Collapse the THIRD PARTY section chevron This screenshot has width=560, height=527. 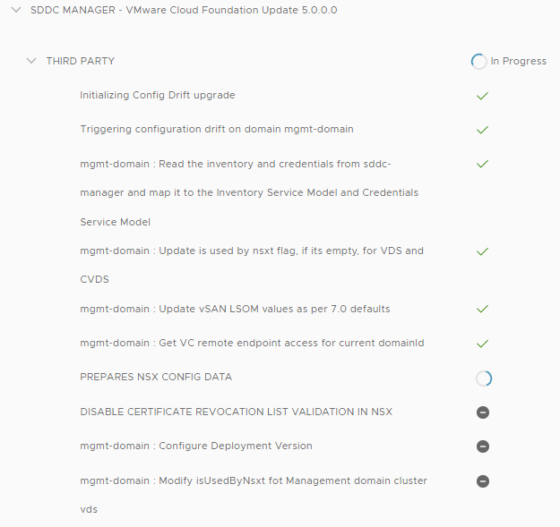[x=32, y=61]
